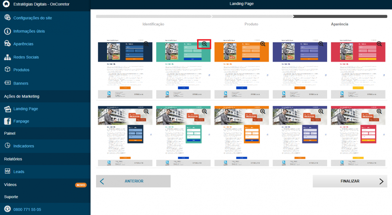Screen dimensions: 392x215
Task: Click the Leads chart icon
Action: (x=8, y=171)
